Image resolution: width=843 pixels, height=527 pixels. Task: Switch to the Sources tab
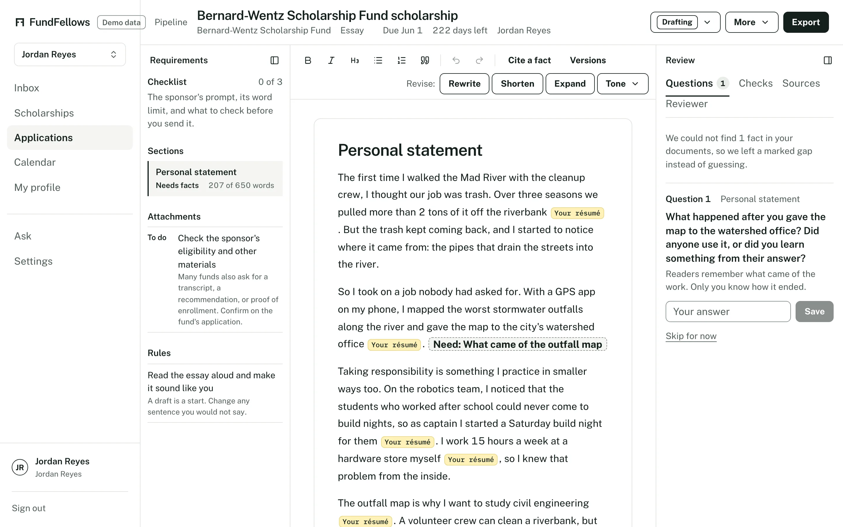801,83
